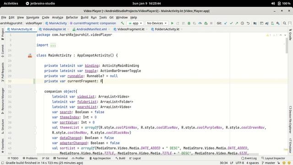Open the Gradle side panel

[290, 35]
